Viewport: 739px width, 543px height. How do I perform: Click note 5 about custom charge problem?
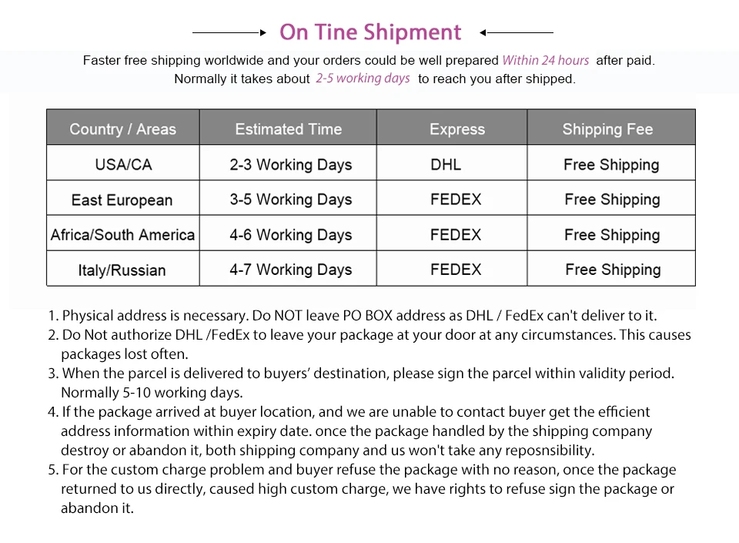click(362, 489)
